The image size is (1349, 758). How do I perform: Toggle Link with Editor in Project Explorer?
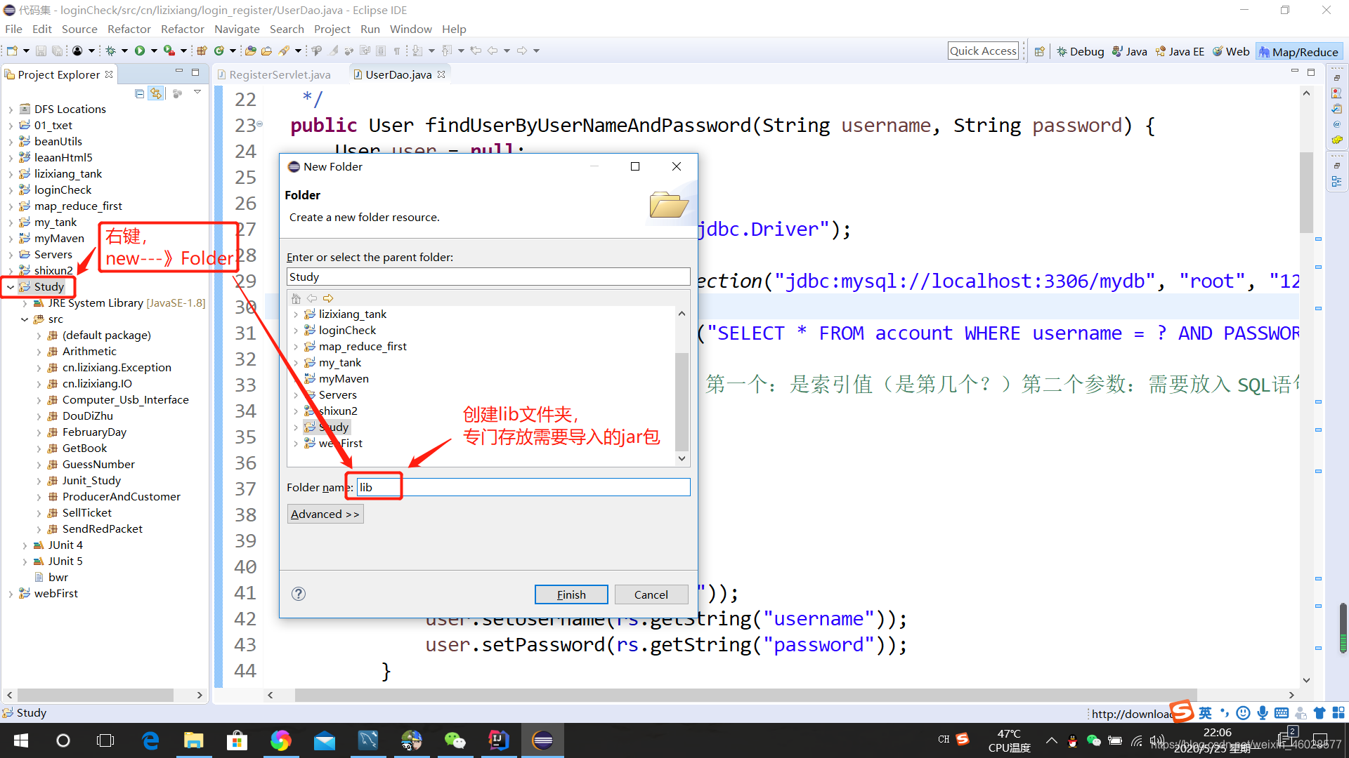155,93
